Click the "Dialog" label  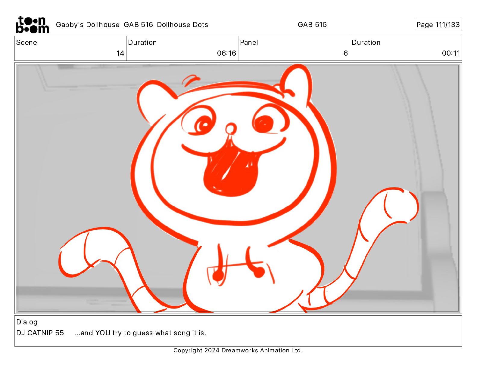pos(27,322)
